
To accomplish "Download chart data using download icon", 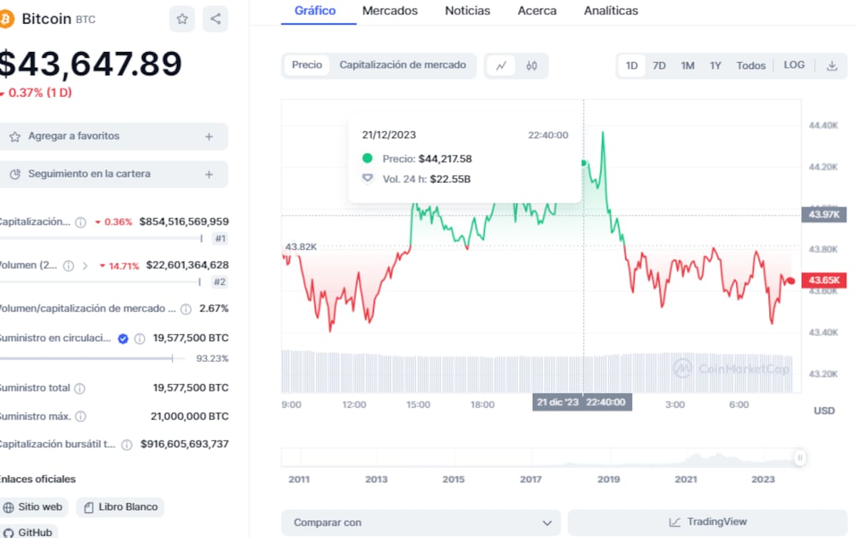I will 832,66.
